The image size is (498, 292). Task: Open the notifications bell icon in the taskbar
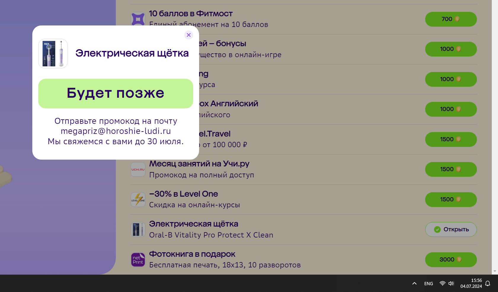[488, 283]
